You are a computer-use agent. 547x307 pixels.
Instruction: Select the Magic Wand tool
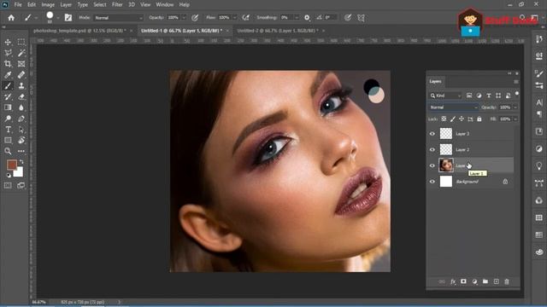click(21, 53)
